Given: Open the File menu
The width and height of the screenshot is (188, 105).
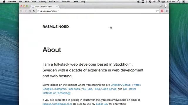Looking at the screenshot, I should (x=21, y=1).
